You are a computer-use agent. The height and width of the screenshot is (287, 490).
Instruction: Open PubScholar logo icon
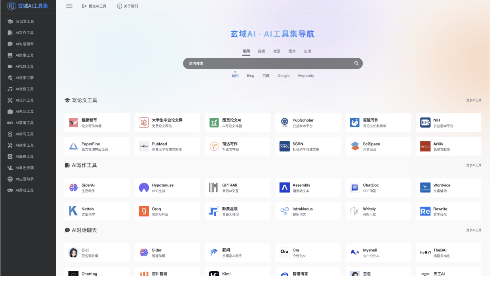point(284,123)
